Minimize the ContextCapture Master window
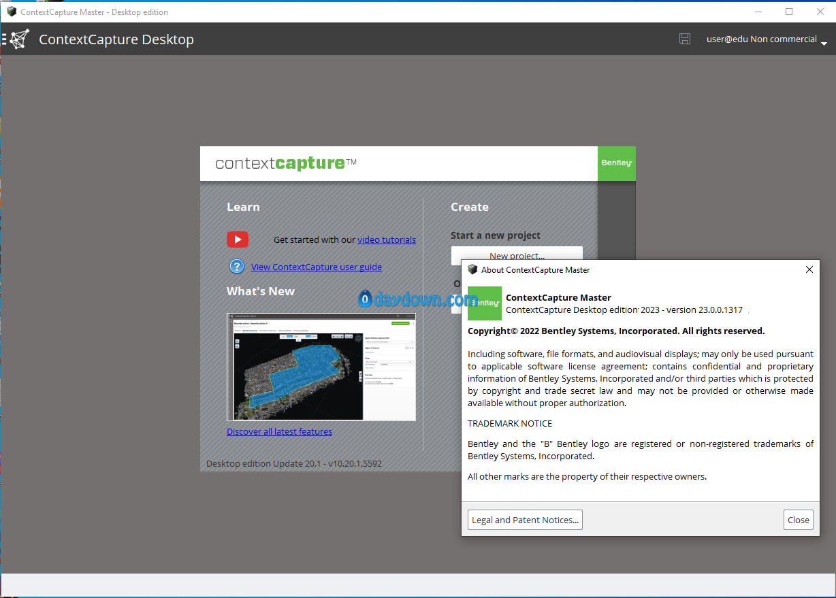Image resolution: width=836 pixels, height=598 pixels. tap(758, 12)
